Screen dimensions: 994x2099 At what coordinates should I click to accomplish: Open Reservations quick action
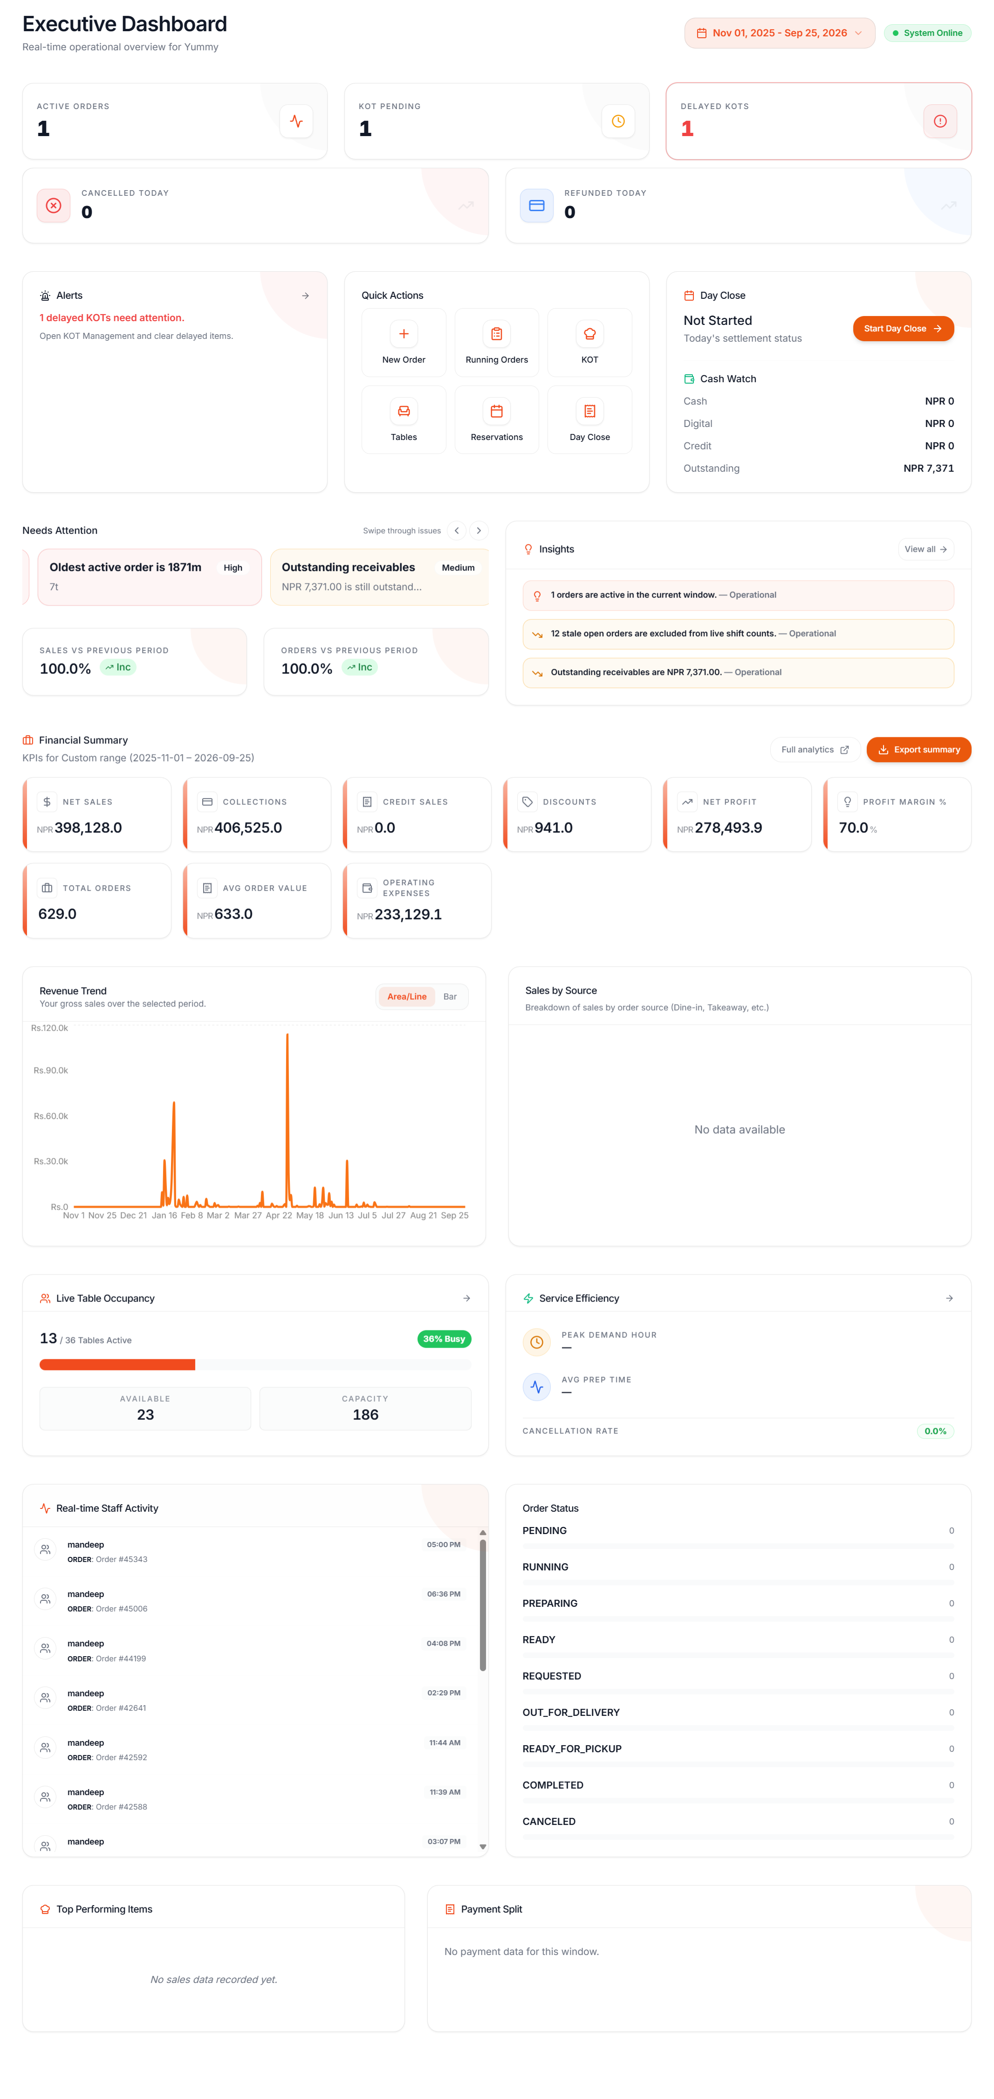[x=496, y=420]
